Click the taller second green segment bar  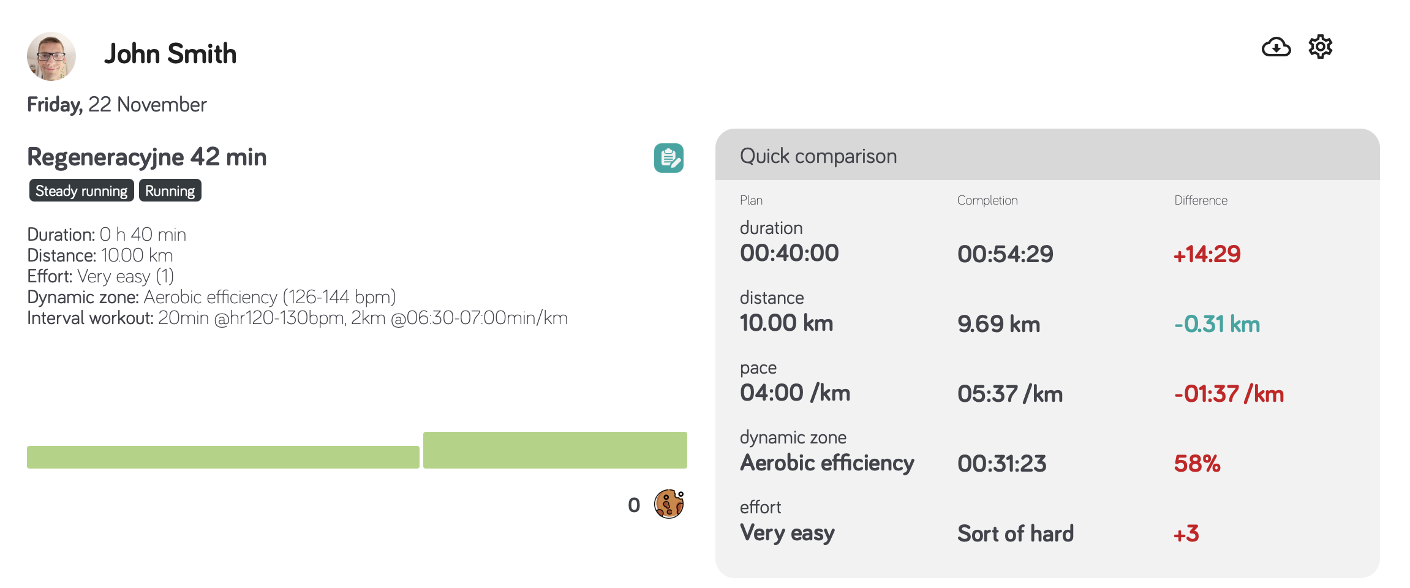click(555, 450)
